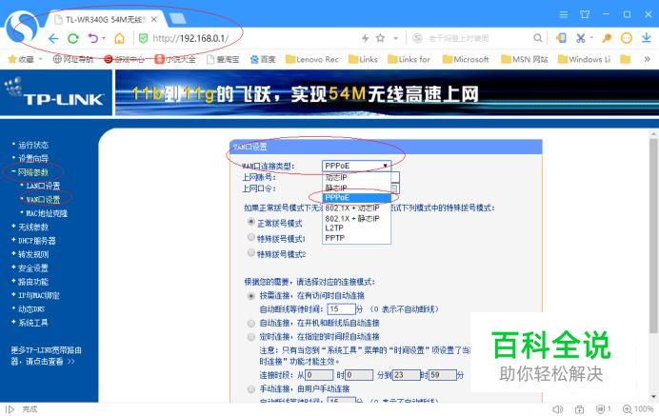Open the 运行状态 menu item
659x416 pixels.
pos(33,145)
